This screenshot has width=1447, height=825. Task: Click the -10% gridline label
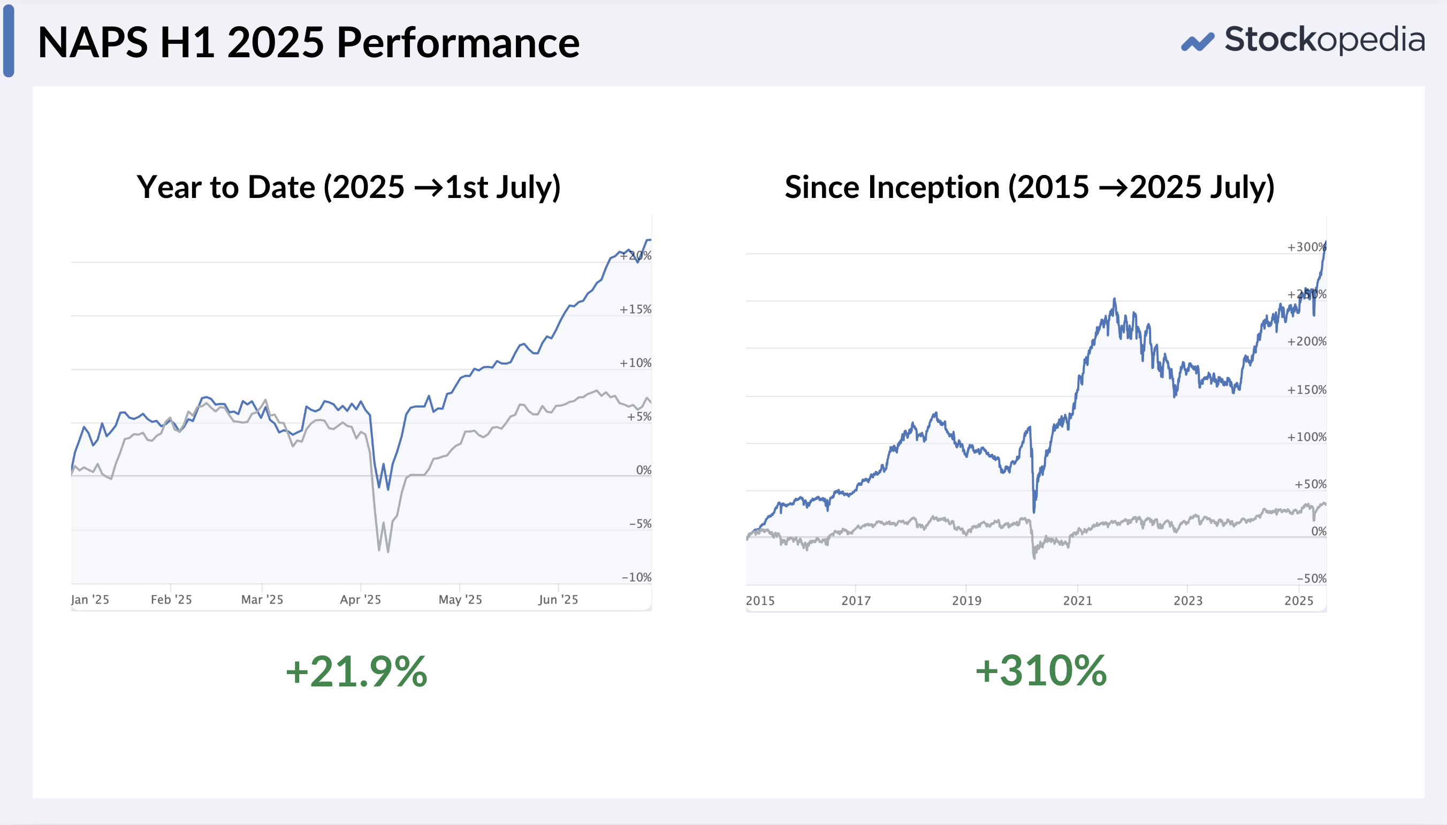pyautogui.click(x=636, y=577)
